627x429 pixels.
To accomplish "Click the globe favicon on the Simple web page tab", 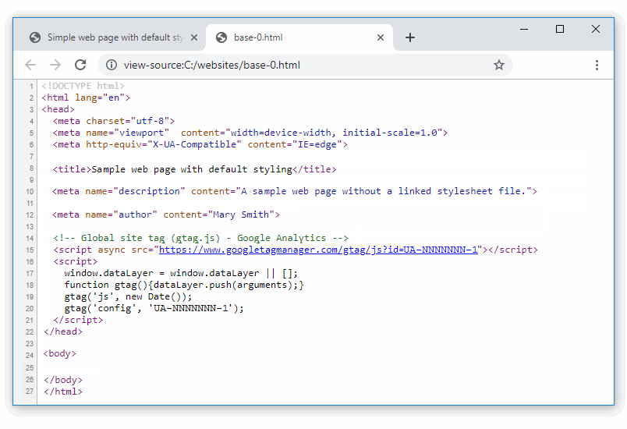I will point(35,37).
